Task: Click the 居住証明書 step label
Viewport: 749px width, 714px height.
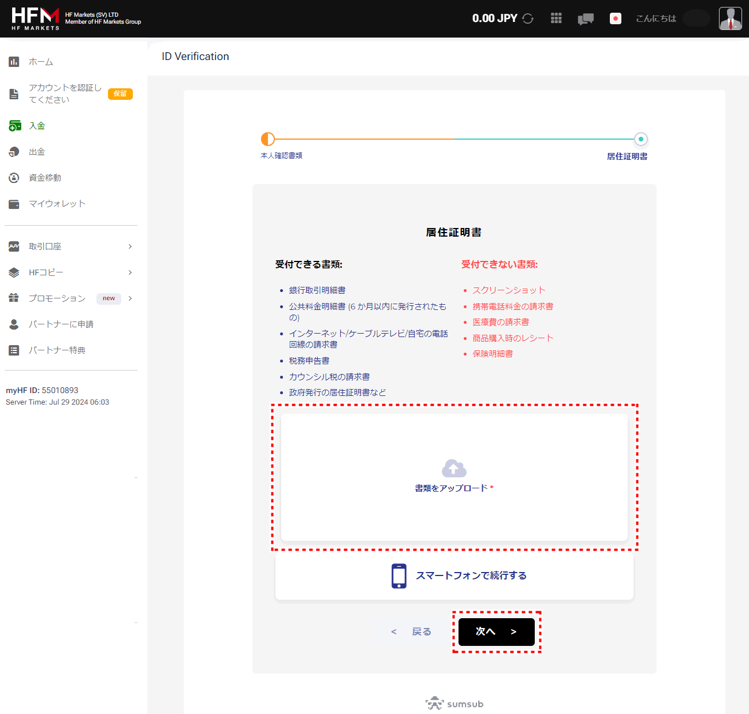Action: click(x=627, y=156)
